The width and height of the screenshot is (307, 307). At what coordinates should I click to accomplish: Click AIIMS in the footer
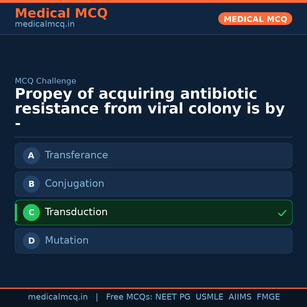[x=240, y=297]
